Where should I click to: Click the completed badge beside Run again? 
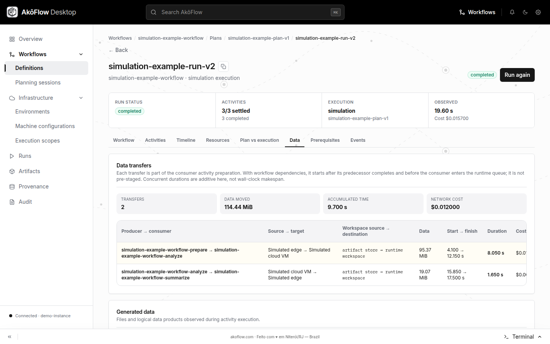tap(482, 75)
